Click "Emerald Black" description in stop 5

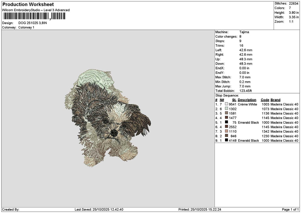(x=248, y=122)
